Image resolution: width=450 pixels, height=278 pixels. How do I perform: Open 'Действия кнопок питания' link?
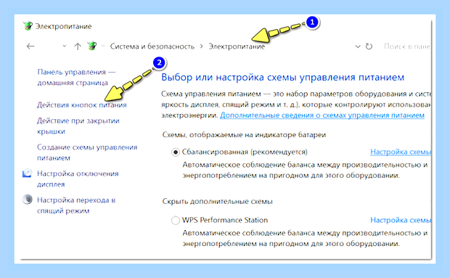tap(82, 105)
